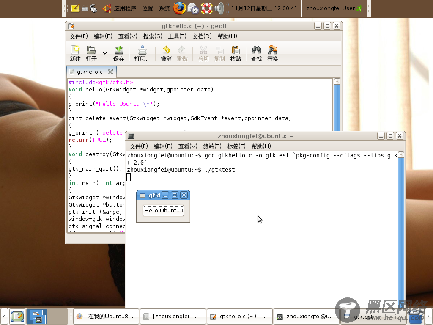
Task: Click the date and time clock in panel
Action: pos(265,8)
